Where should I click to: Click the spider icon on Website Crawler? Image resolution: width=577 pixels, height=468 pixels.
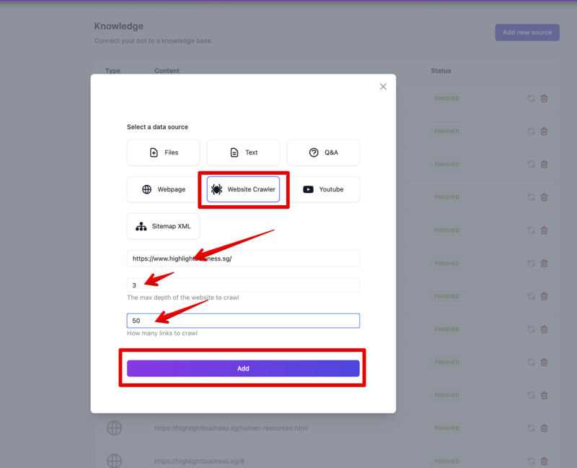pos(216,189)
